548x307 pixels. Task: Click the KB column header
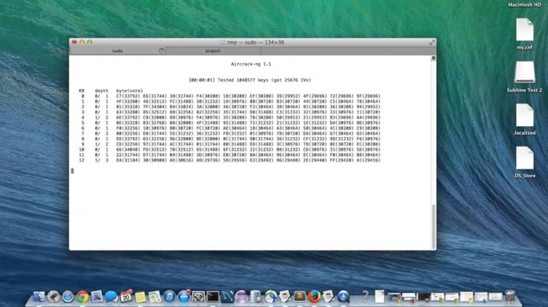pos(81,91)
